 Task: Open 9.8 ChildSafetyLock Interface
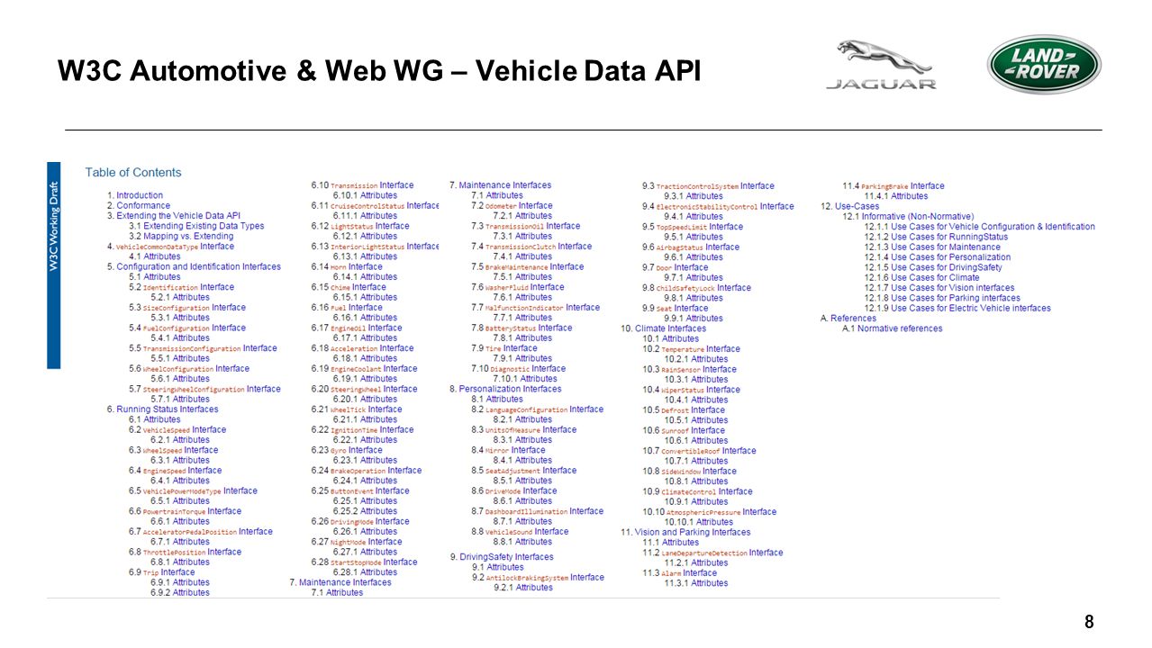[x=696, y=288]
